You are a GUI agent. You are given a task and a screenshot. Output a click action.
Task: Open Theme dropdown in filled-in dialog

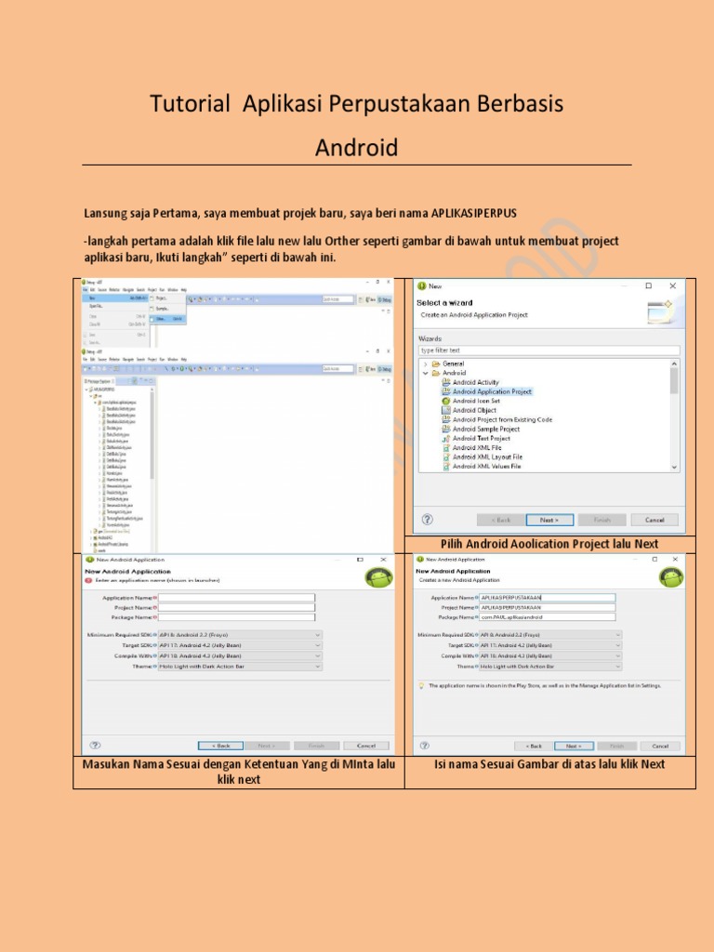click(550, 666)
